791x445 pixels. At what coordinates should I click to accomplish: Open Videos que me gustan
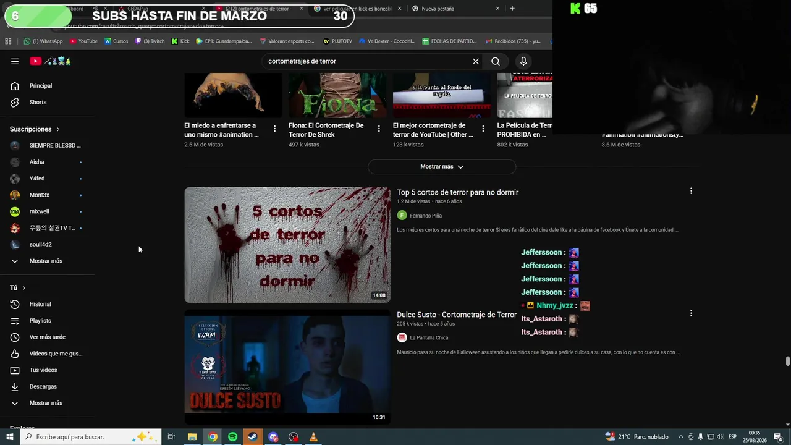(x=48, y=354)
